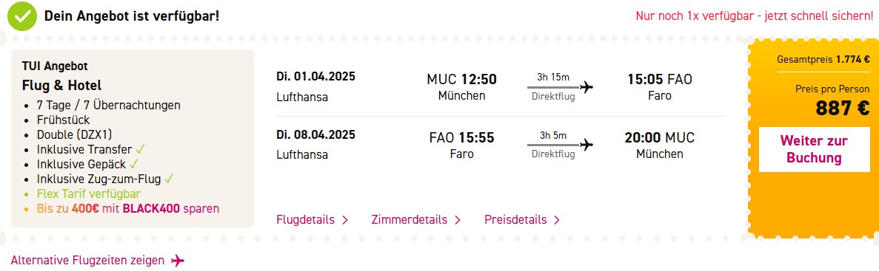879x271 pixels.
Task: Click the return flight airplane icon
Action: pos(586,145)
